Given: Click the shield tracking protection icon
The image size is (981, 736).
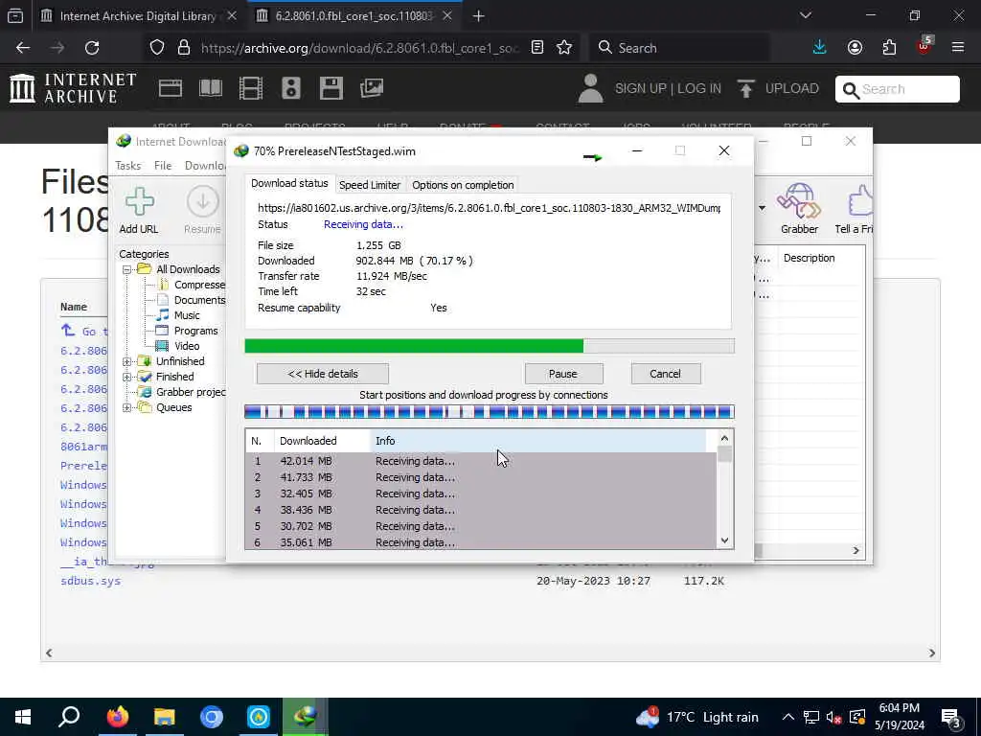Looking at the screenshot, I should (157, 48).
